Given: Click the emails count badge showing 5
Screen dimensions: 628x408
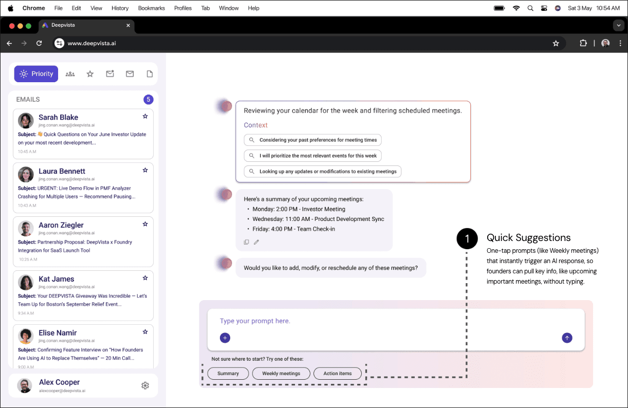Looking at the screenshot, I should coord(148,100).
